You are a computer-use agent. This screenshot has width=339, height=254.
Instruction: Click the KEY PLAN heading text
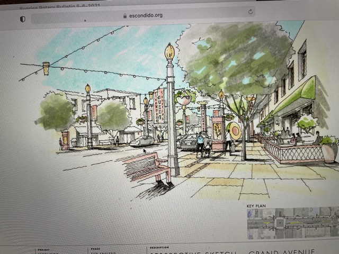[258, 206]
